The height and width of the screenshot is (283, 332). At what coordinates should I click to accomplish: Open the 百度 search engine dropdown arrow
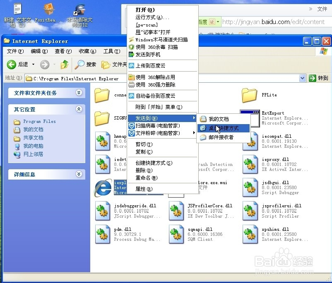[218, 22]
